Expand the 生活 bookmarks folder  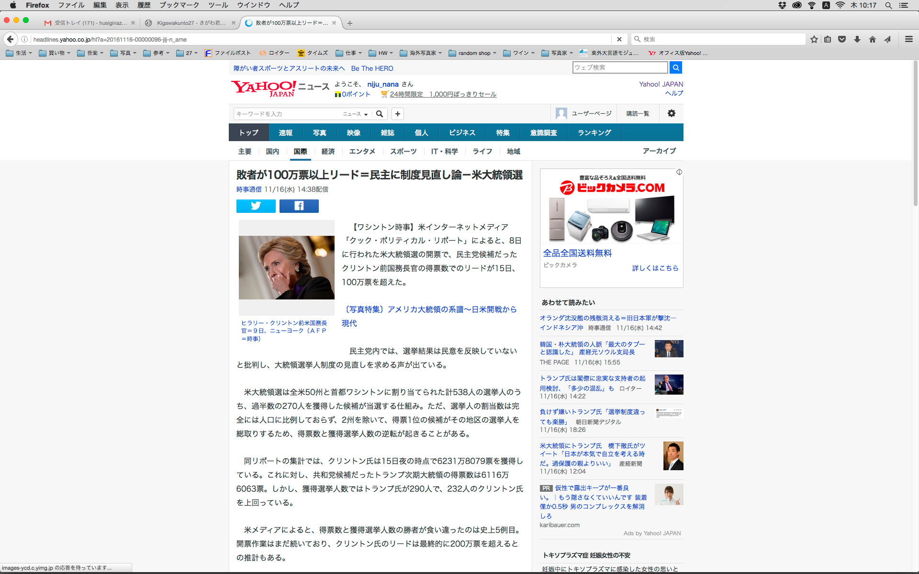click(x=19, y=53)
